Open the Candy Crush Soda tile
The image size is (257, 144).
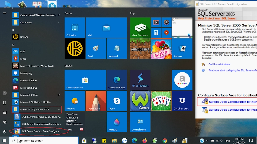[161, 48]
